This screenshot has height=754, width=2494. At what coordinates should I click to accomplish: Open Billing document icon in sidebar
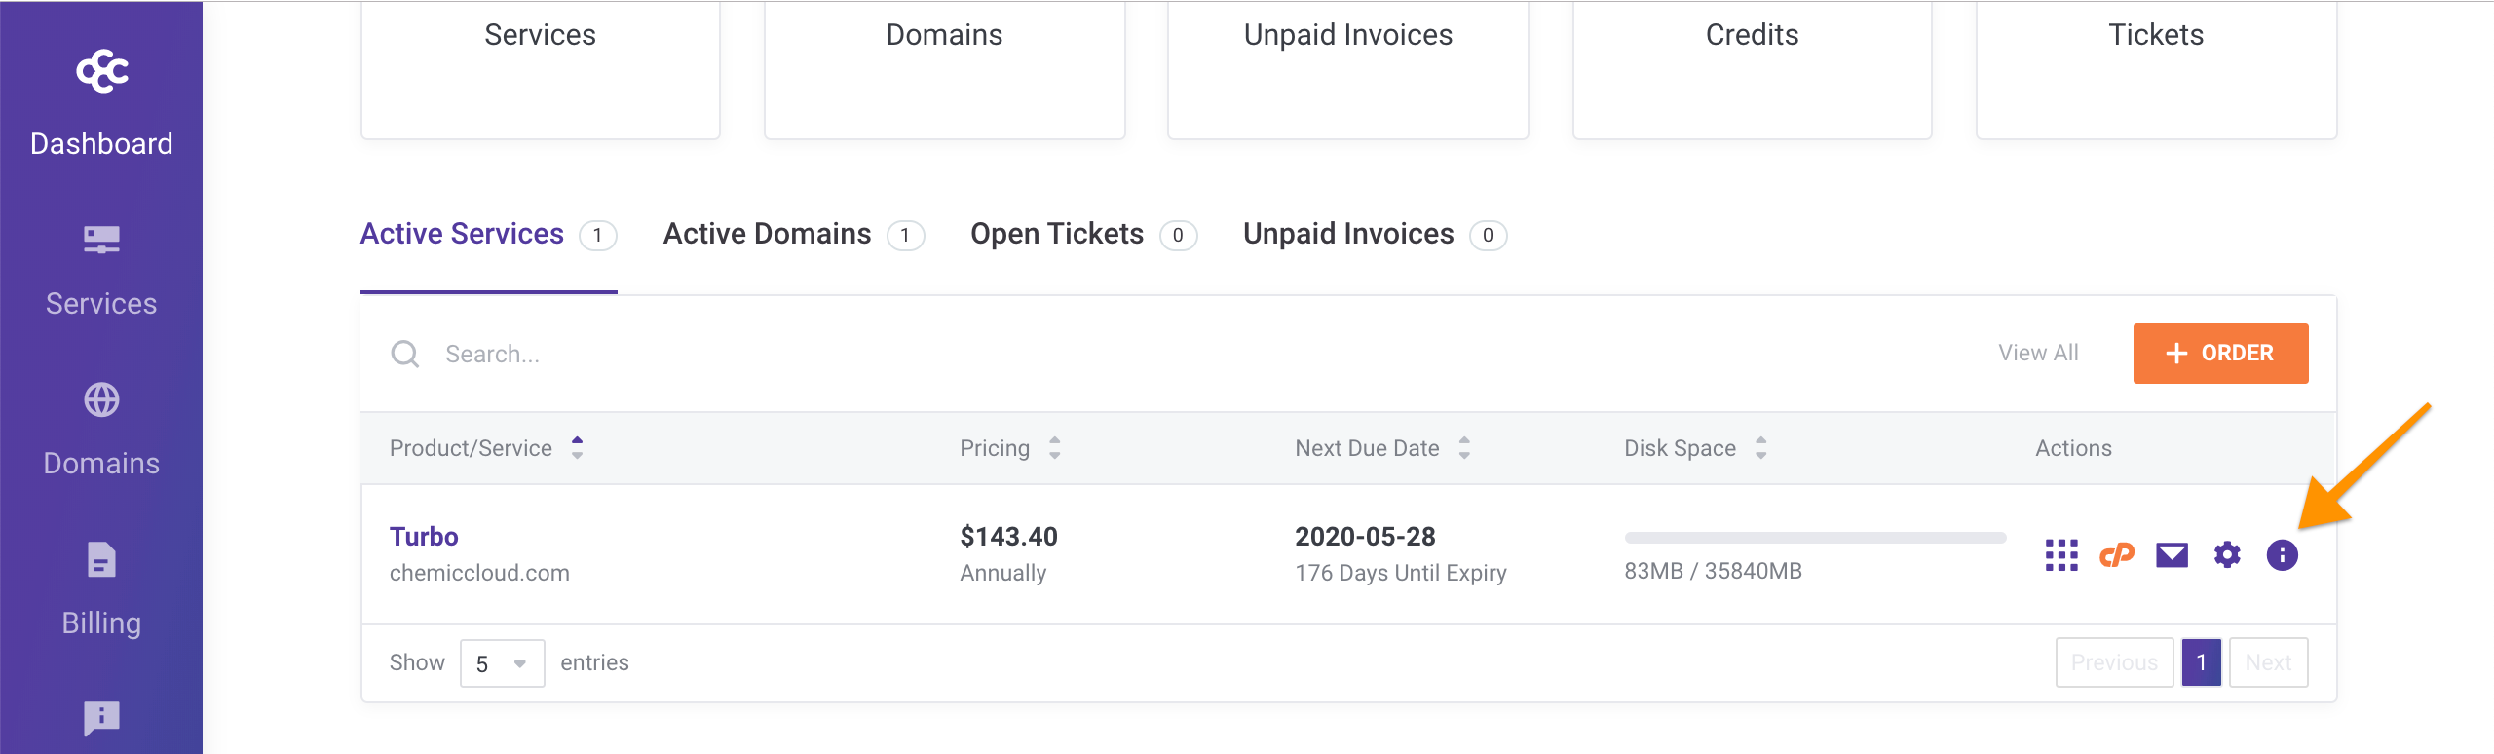(x=101, y=560)
